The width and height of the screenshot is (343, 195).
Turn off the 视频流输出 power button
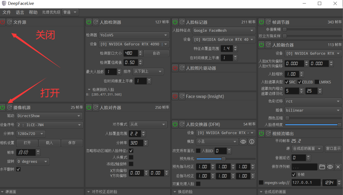coord(261,133)
